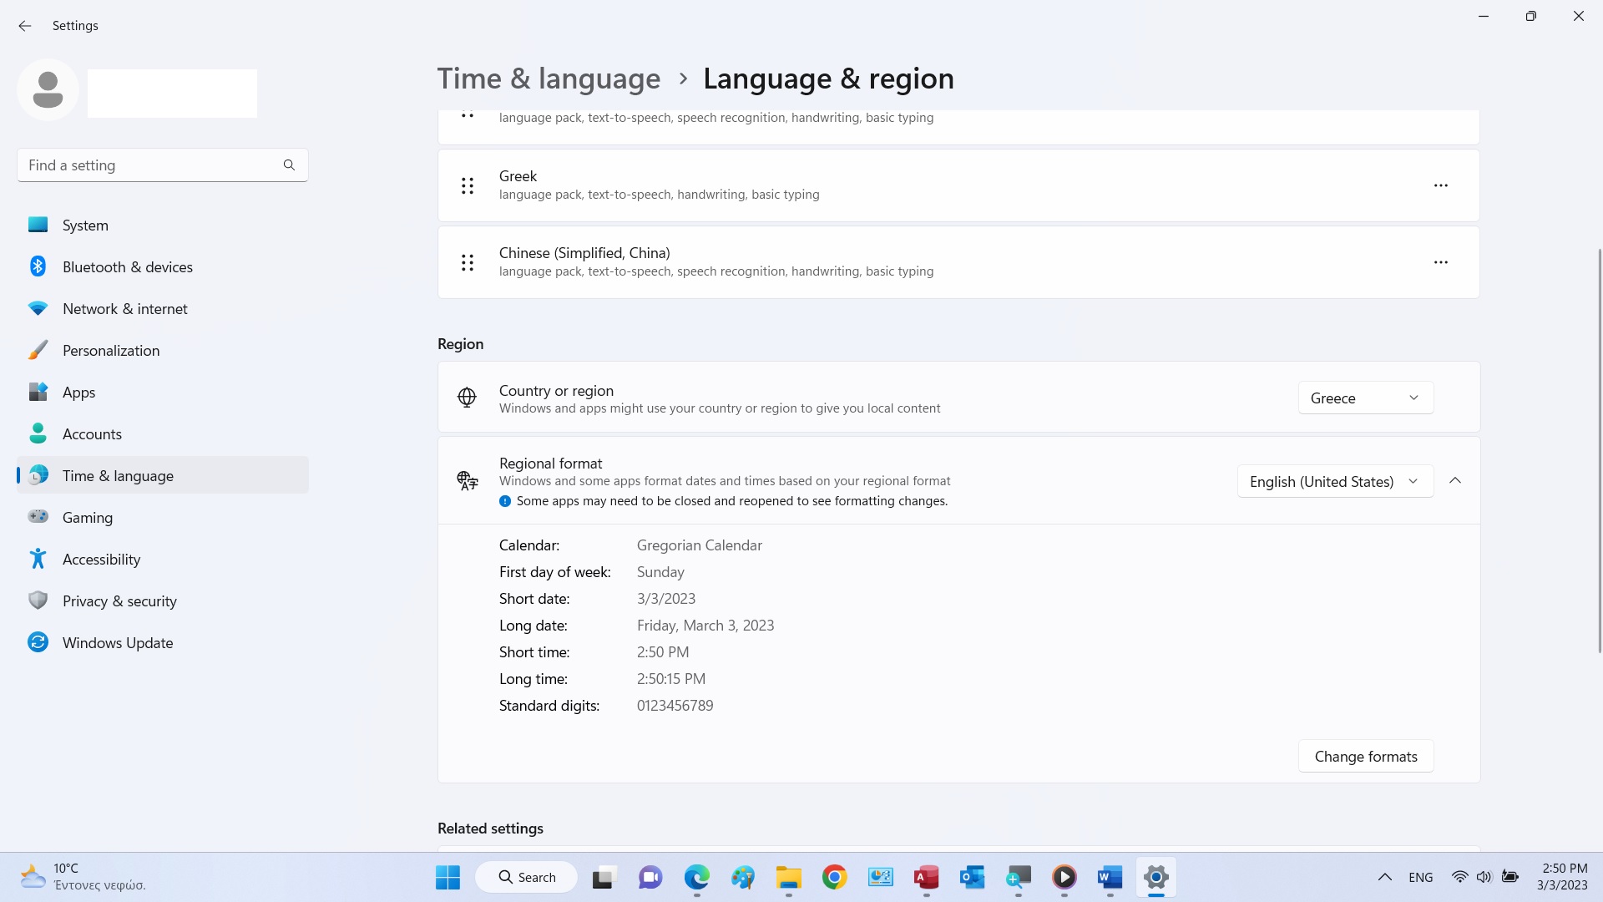Viewport: 1603px width, 902px height.
Task: Click the Chinese language drag handle
Action: point(468,262)
